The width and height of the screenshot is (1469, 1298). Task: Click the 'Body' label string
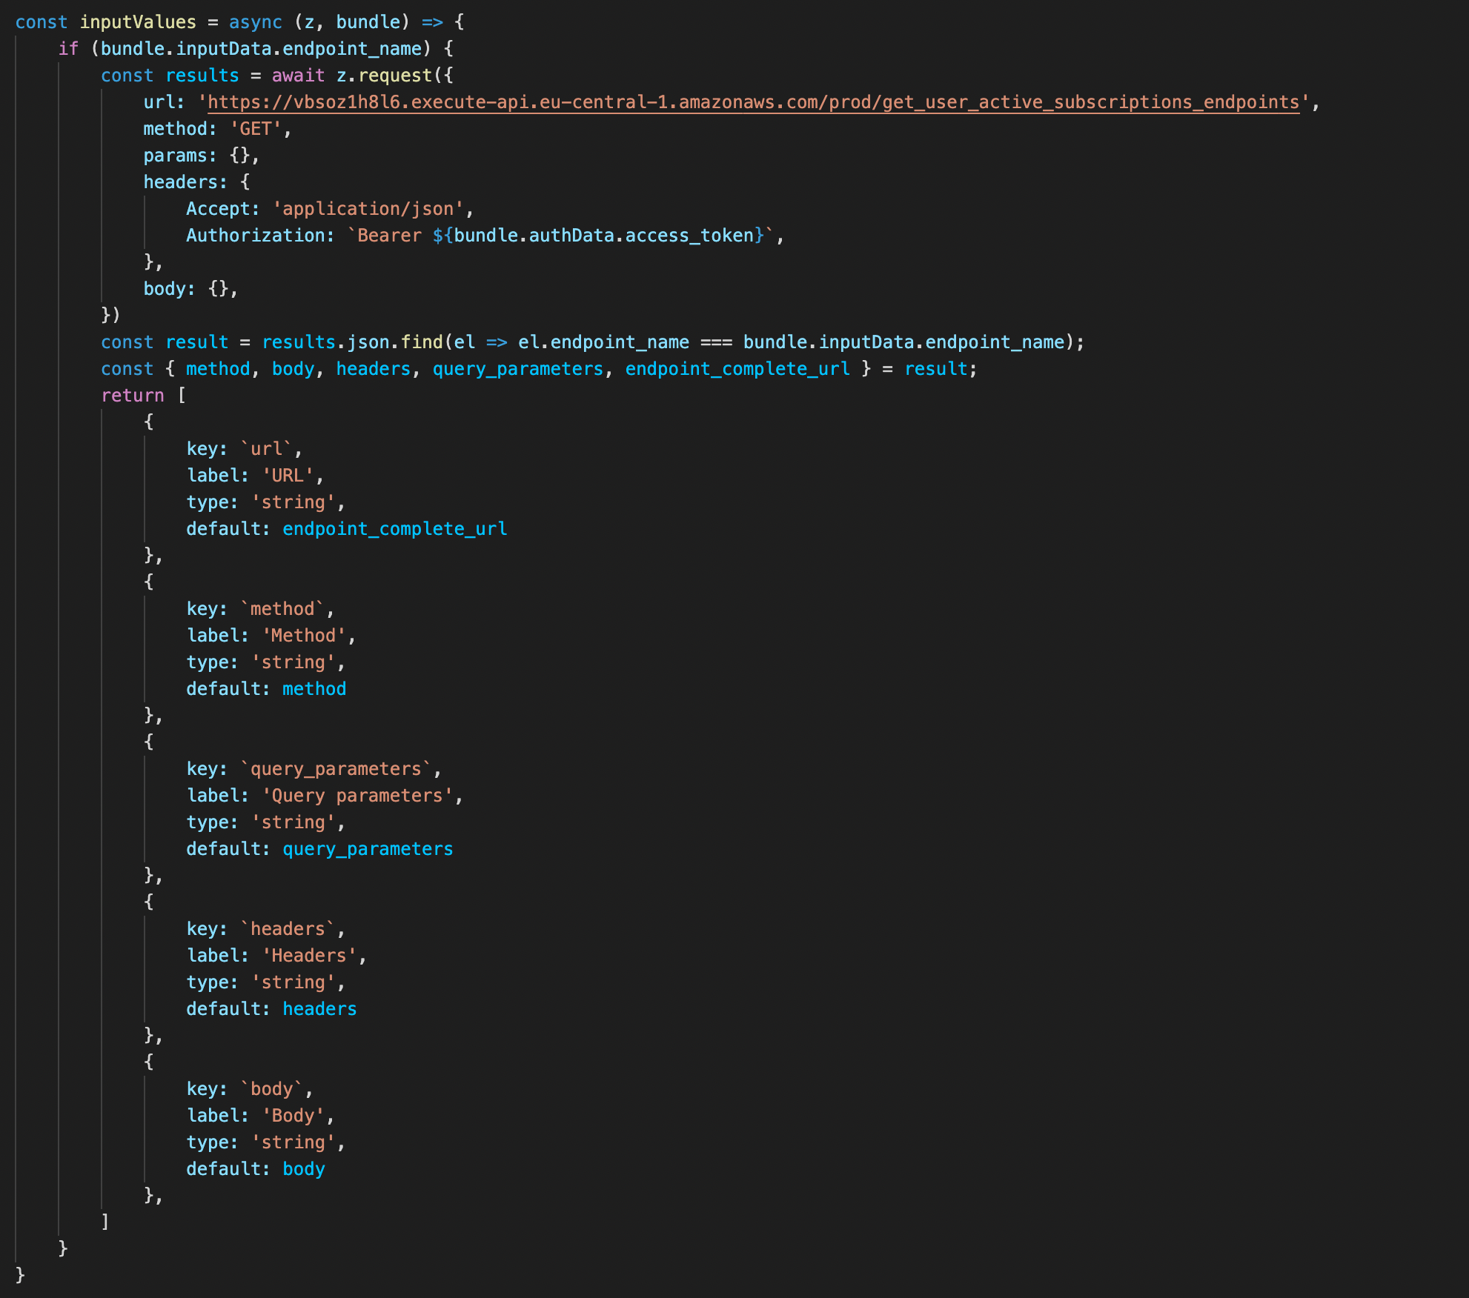(293, 1116)
